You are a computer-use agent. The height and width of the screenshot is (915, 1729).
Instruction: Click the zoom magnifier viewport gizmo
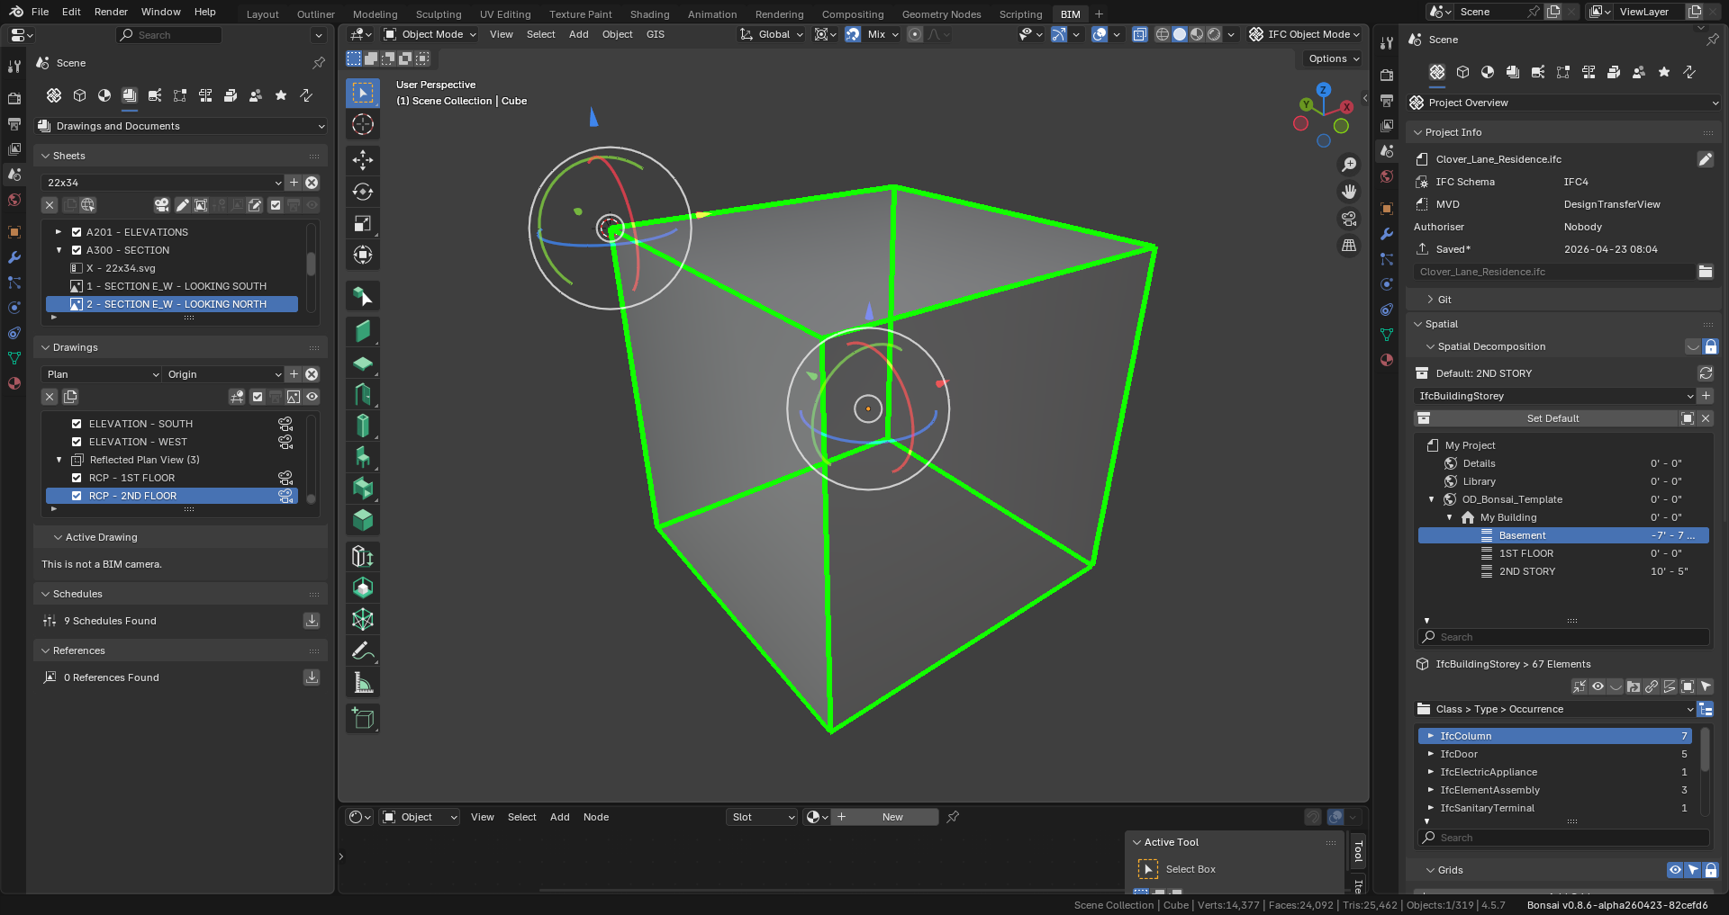(x=1349, y=165)
